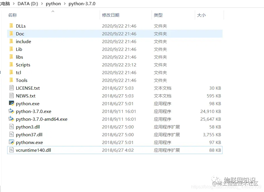The image size is (264, 192).
Task: Click the python.exe file name
Action: pos(28,104)
